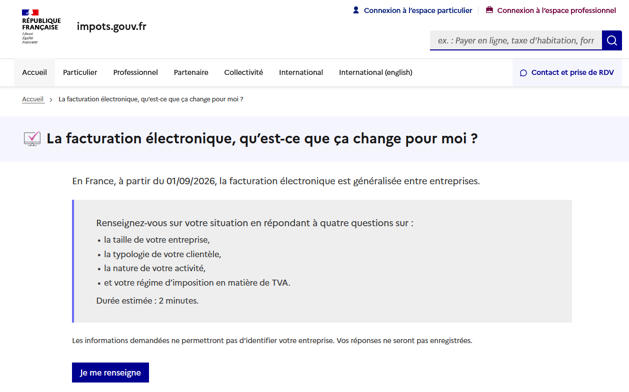
Task: Open the Collectivité menu
Action: click(x=243, y=72)
